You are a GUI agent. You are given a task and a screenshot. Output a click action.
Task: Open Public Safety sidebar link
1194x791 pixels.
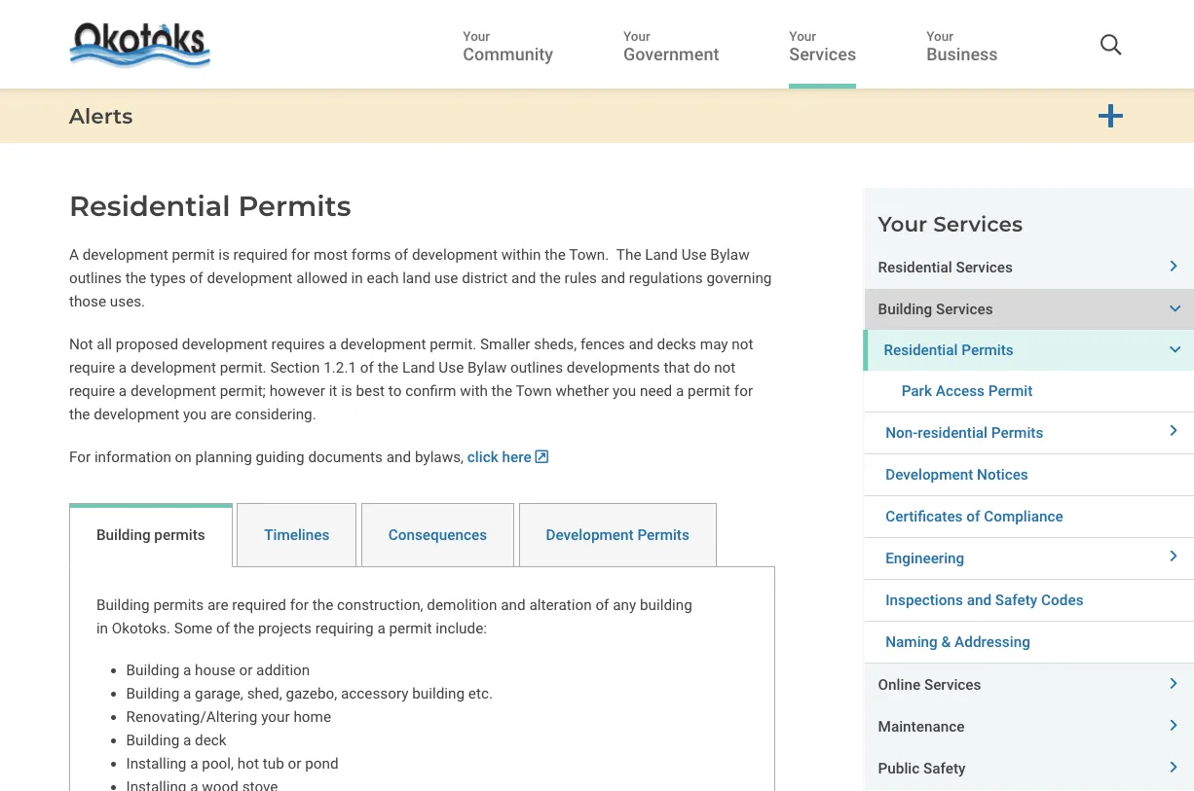pos(921,769)
